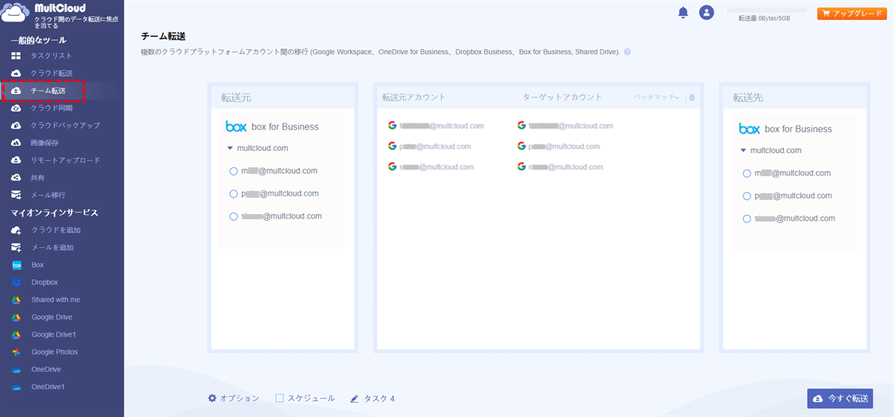Screen dimensions: 894x417
Task: Click the タスクリスト grid icon
Action: coord(16,56)
